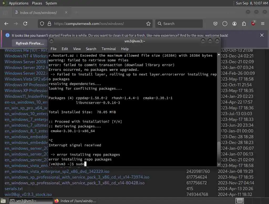Image resolution: width=269 pixels, height=204 pixels.
Task: Open the uBlock Origin extension icon
Action: [253, 23]
